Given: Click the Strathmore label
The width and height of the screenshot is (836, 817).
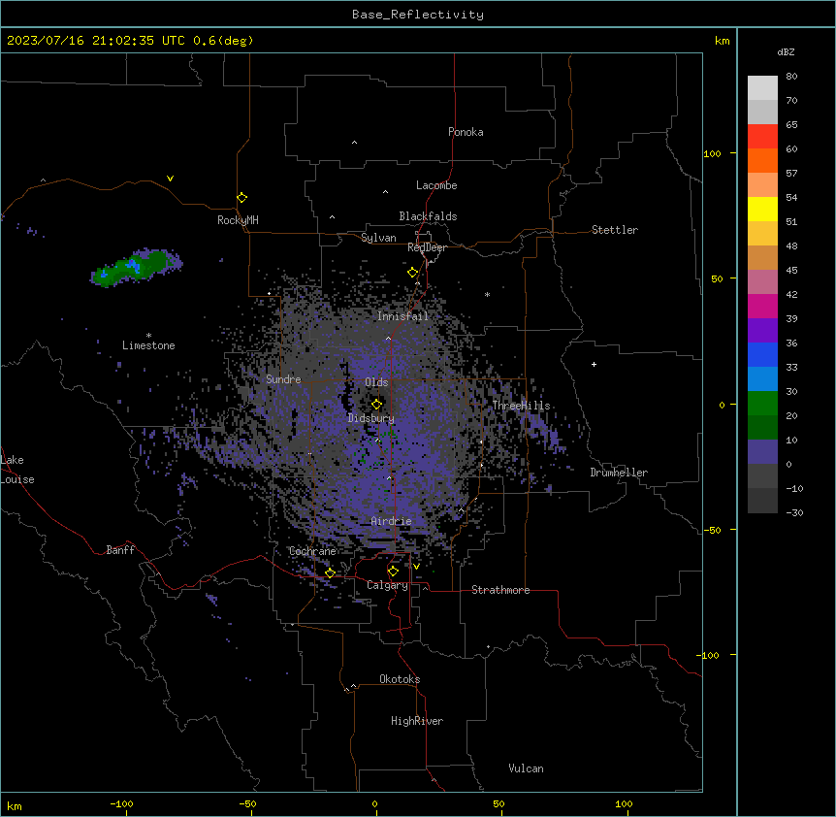Looking at the screenshot, I should pyautogui.click(x=500, y=590).
